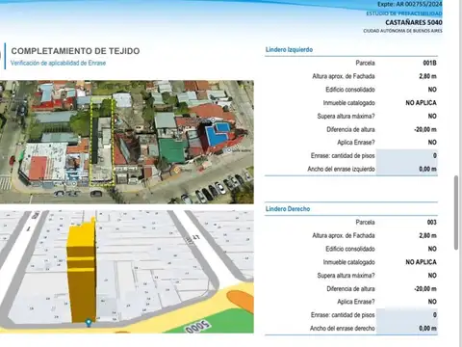Click 'Inmueble catalogado' label in Lindero Derecho

coord(348,262)
